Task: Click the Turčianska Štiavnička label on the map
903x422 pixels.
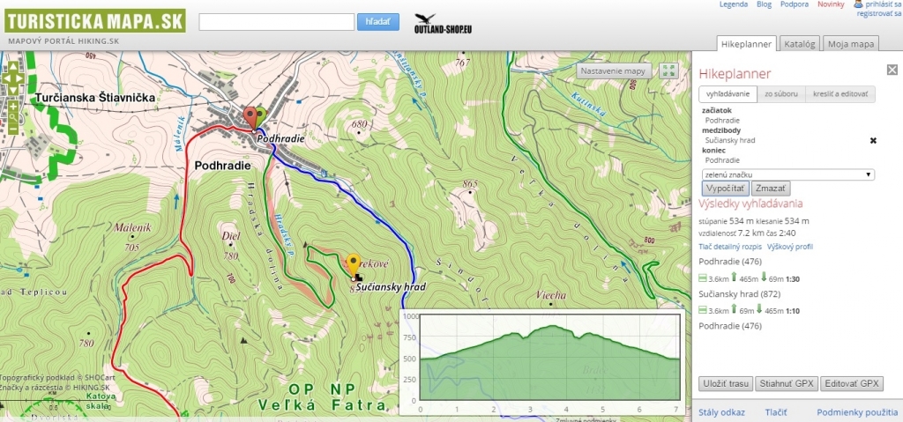Action: coord(95,98)
